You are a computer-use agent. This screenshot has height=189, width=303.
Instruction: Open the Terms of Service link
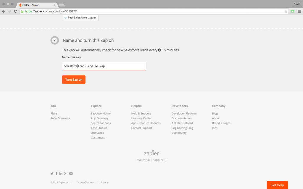tap(85, 182)
